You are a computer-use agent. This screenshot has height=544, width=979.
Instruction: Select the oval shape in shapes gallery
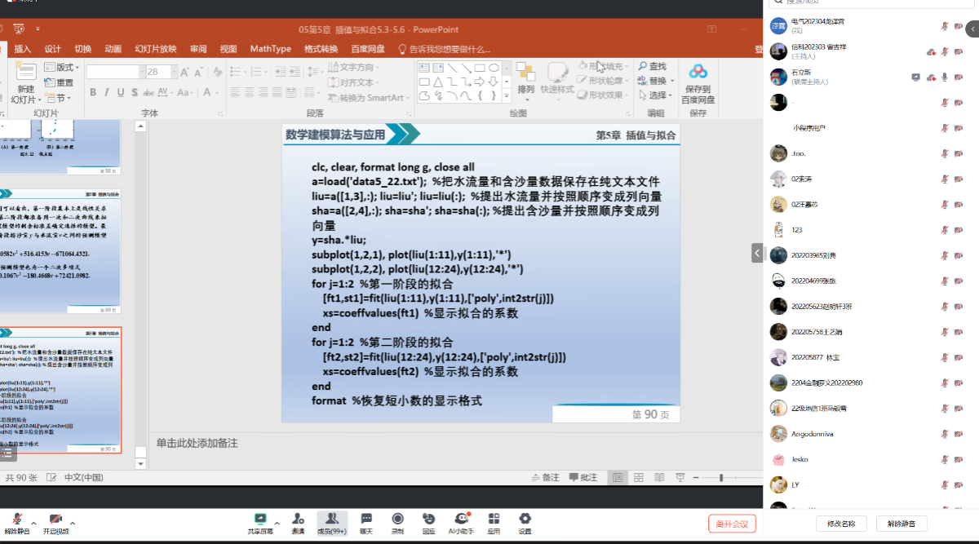pos(495,68)
